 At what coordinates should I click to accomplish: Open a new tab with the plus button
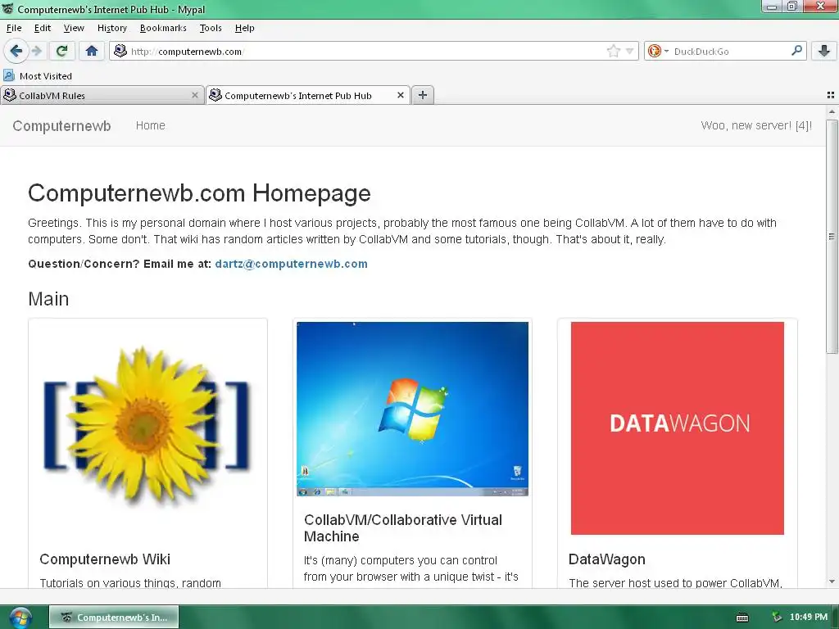tap(423, 95)
